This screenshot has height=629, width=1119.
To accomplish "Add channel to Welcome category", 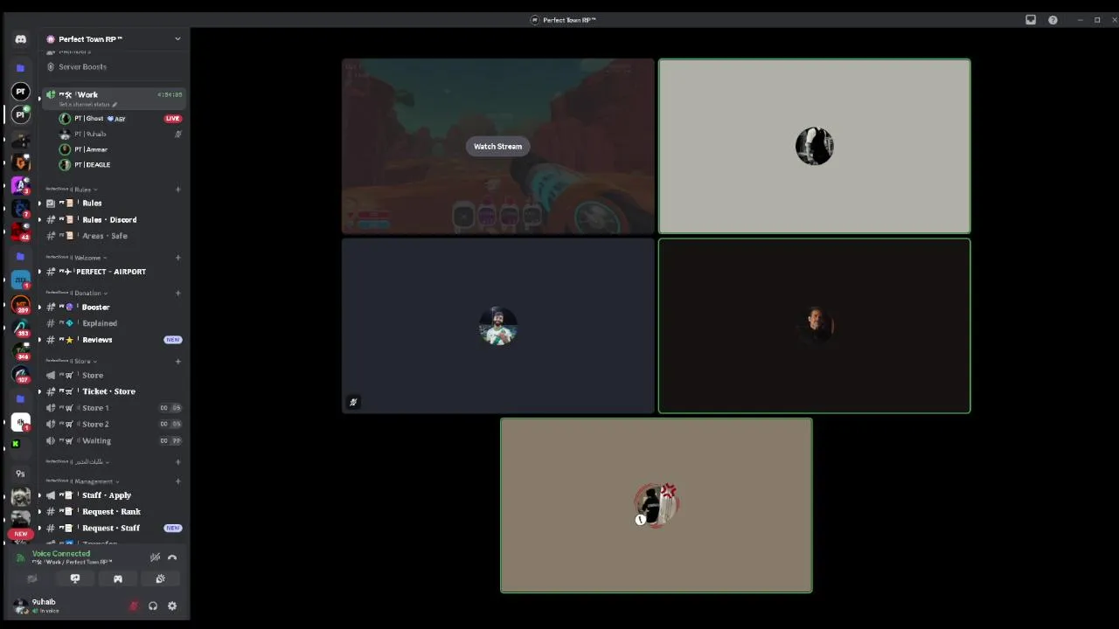I will 177,258.
